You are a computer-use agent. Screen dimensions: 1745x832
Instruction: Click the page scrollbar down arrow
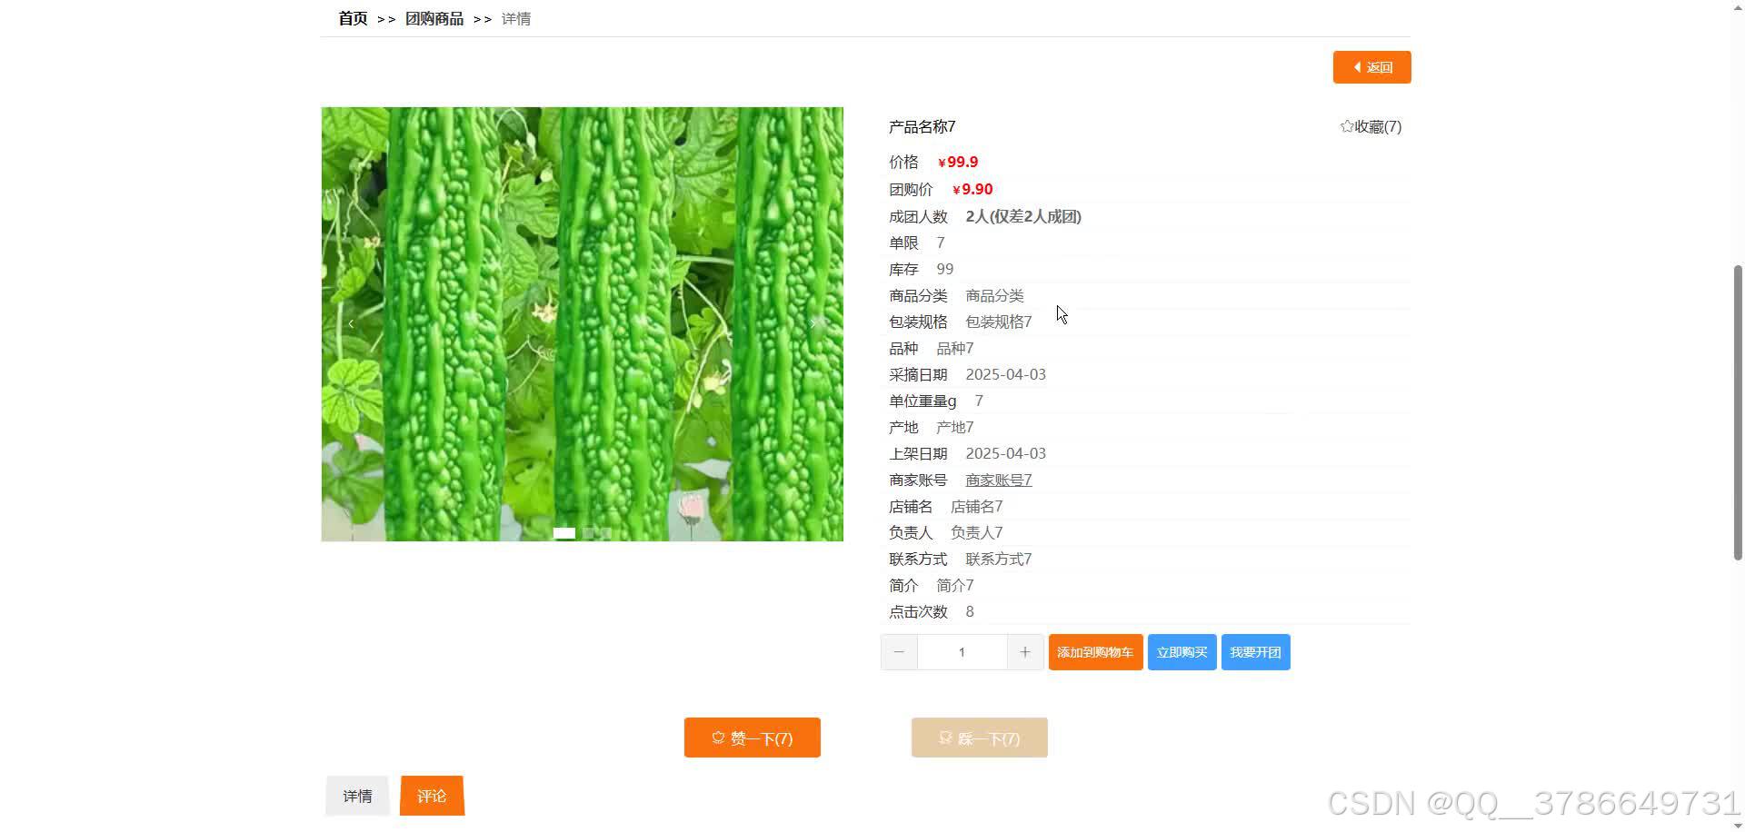[1738, 825]
